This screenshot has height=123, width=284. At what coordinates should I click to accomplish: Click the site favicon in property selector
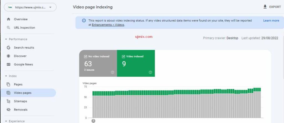(x=10, y=7)
